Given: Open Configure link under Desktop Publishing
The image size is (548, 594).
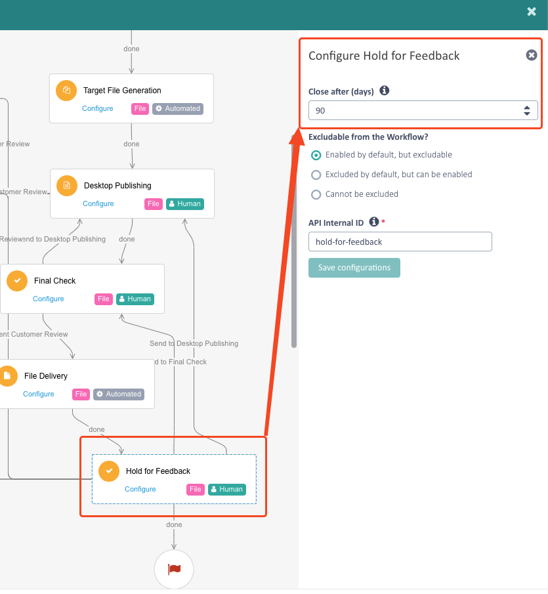Looking at the screenshot, I should pos(98,203).
